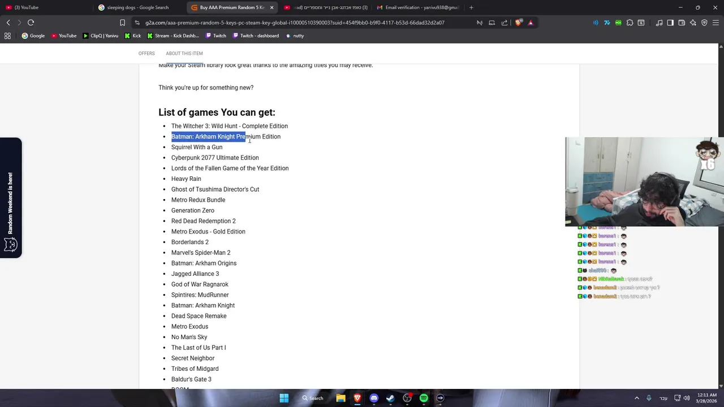
Task: Open the apps grid in bookmarks bar
Action: 7,36
